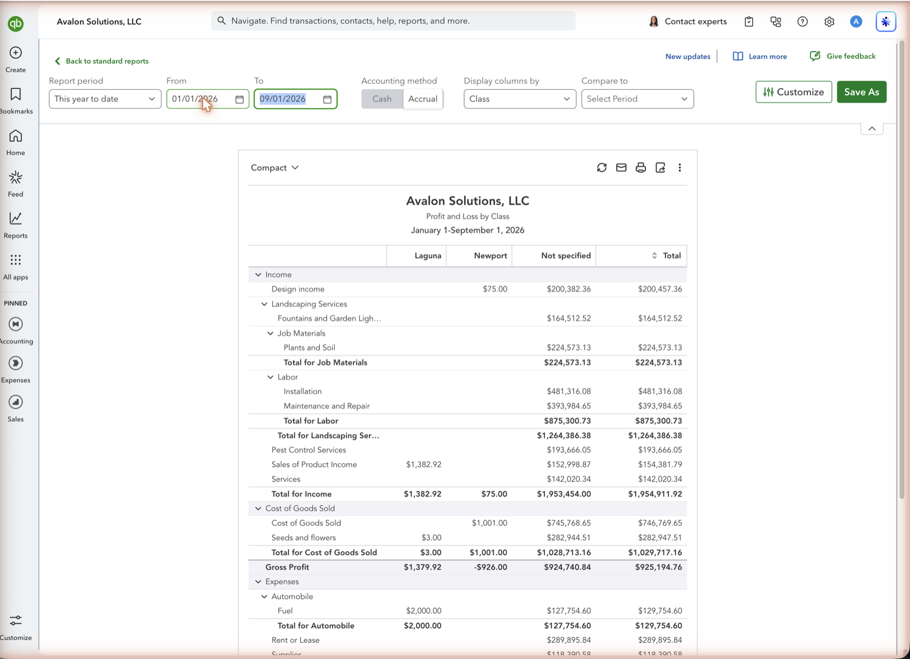Open Gross Profit total $925,194.76

658,567
